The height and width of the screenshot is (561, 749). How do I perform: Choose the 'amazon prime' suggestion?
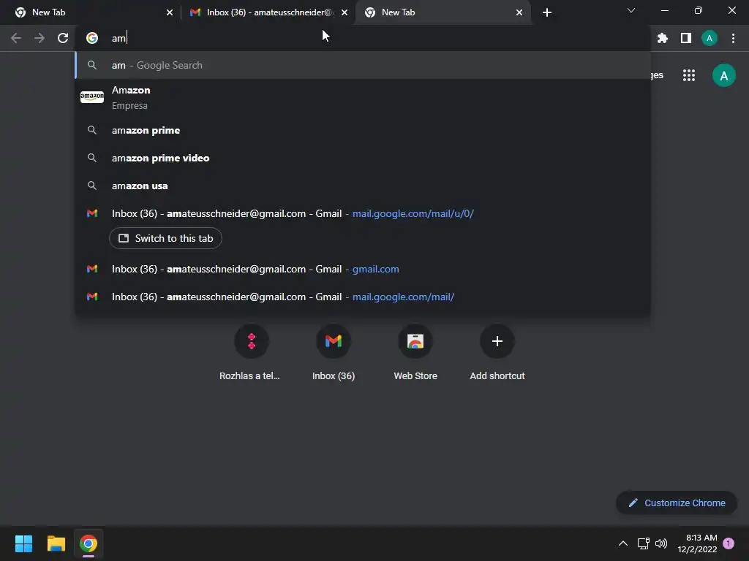[x=363, y=130]
